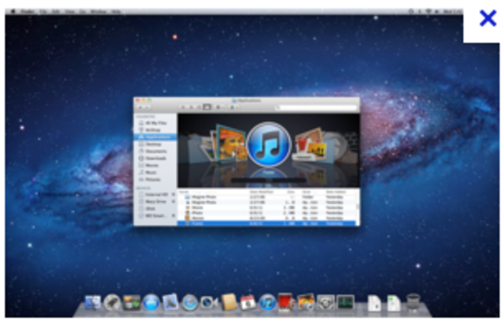Open the Apple menu
The image size is (503, 321).
pyautogui.click(x=13, y=12)
